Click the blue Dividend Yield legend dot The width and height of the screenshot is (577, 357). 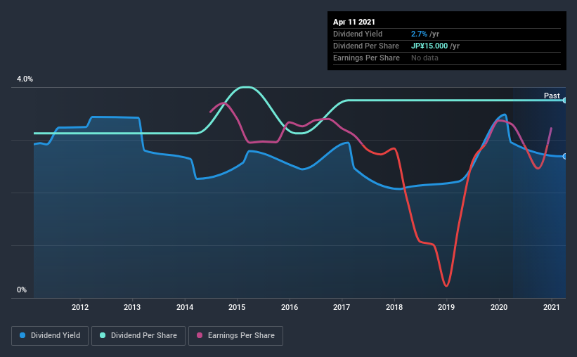pyautogui.click(x=22, y=335)
